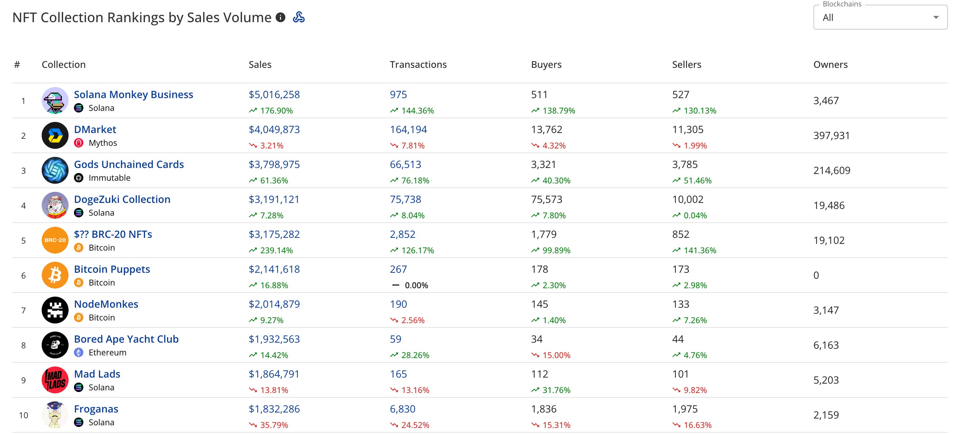Click DMarket transactions count 164,194
The width and height of the screenshot is (964, 434).
(408, 129)
